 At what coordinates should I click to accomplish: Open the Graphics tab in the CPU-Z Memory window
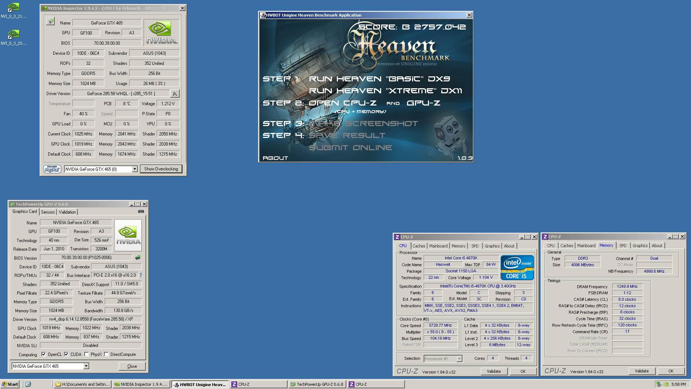click(x=640, y=246)
